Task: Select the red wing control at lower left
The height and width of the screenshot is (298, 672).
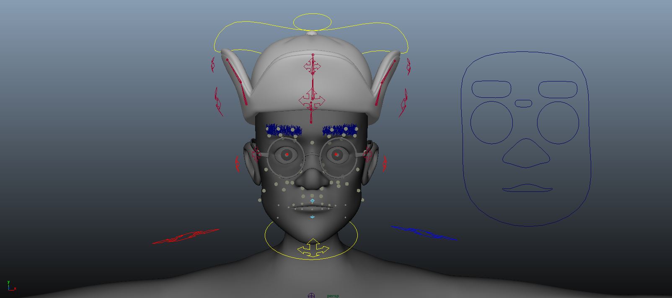Action: tap(185, 237)
